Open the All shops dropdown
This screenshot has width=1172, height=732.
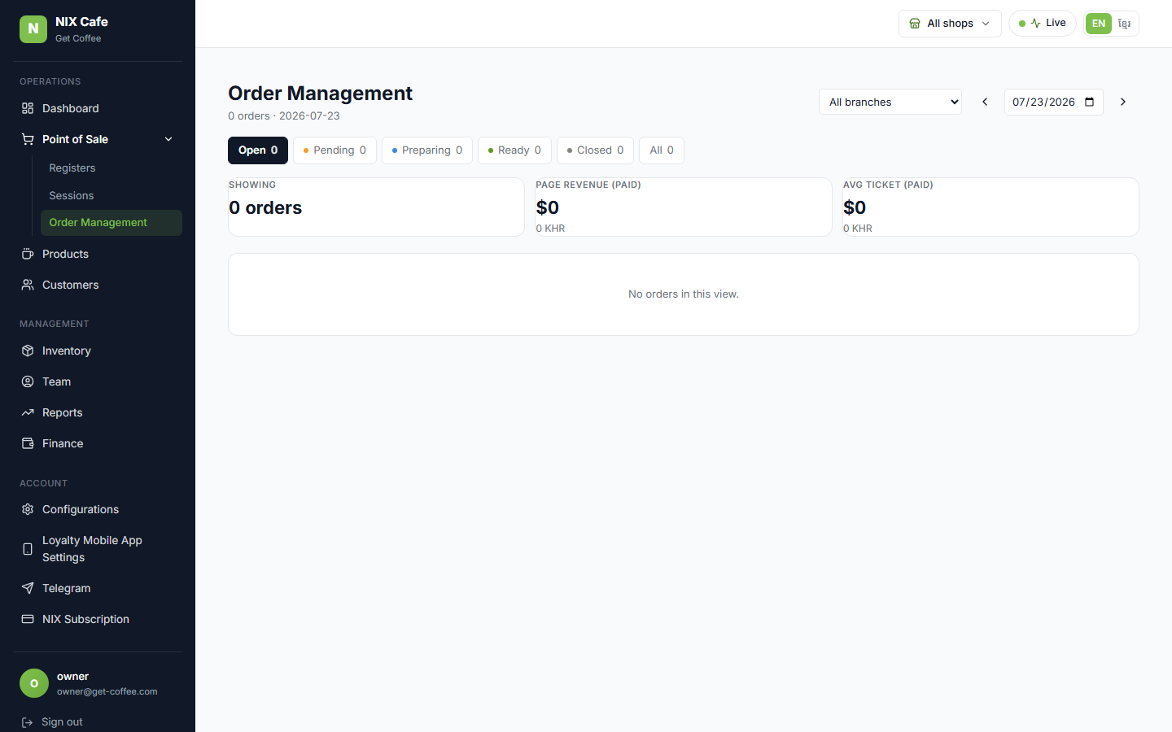point(950,24)
